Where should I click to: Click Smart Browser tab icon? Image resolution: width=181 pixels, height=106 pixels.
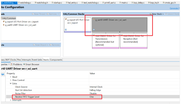point(24,64)
